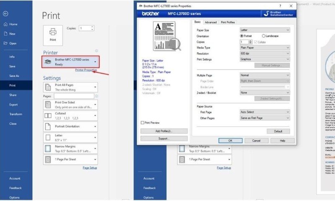Select the Landscape orientation radio button
The image size is (335, 201).
(x=264, y=36)
